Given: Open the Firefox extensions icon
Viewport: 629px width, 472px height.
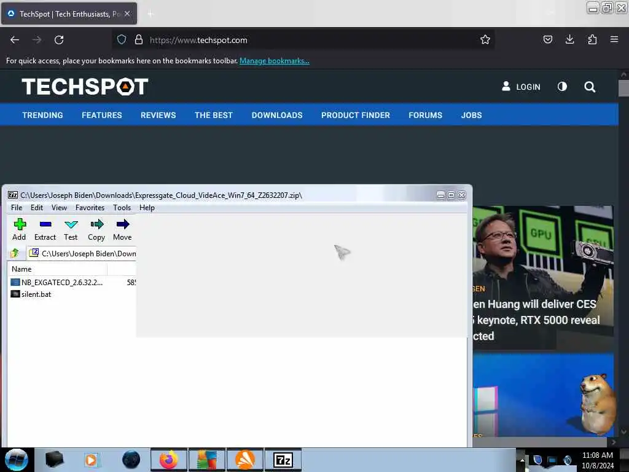Looking at the screenshot, I should click(x=592, y=39).
